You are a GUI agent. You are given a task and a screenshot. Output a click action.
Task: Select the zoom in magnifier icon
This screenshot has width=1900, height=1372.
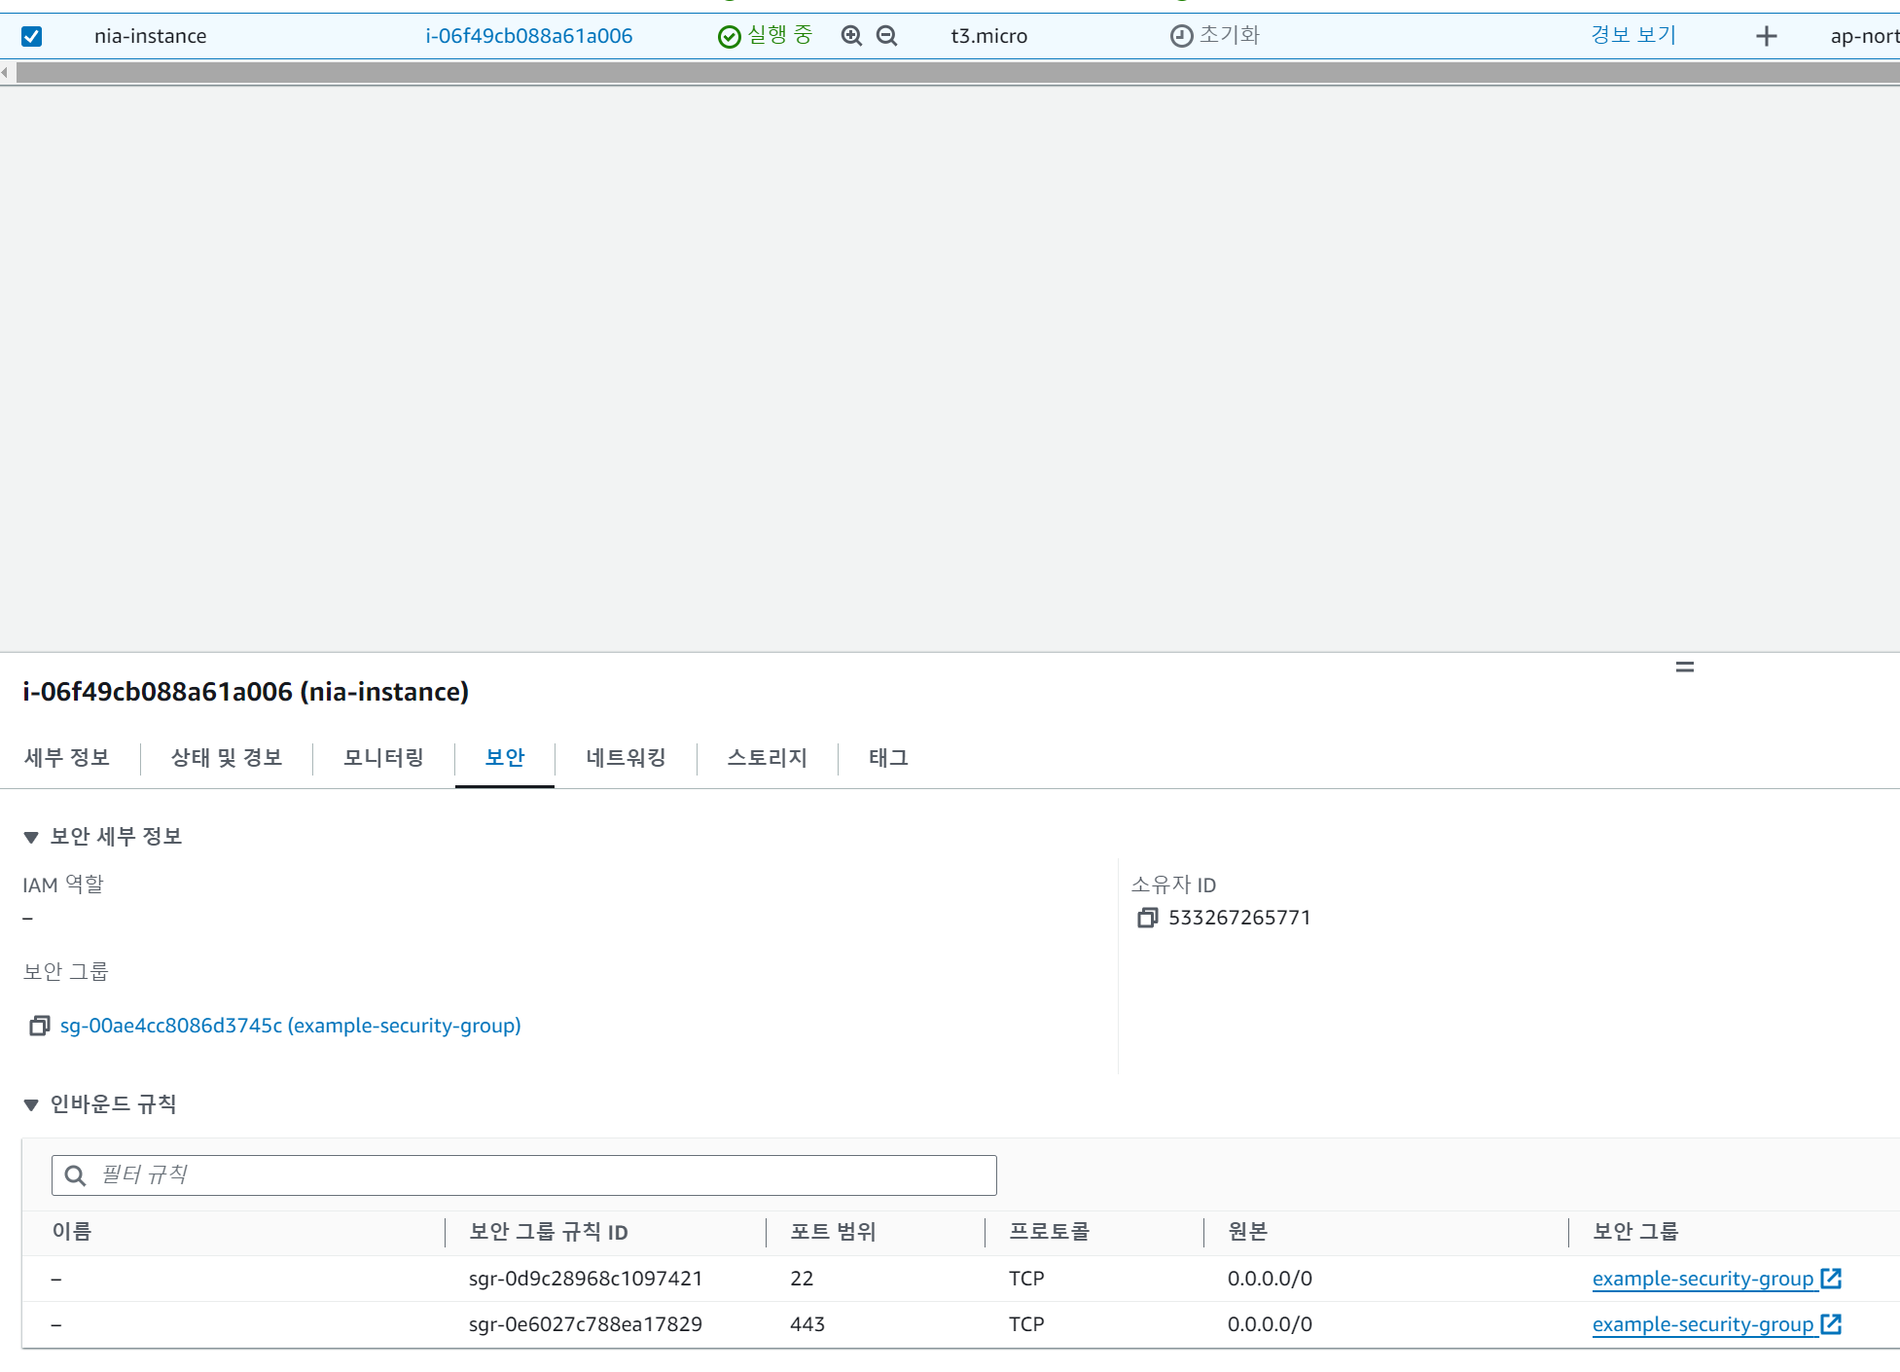coord(851,35)
